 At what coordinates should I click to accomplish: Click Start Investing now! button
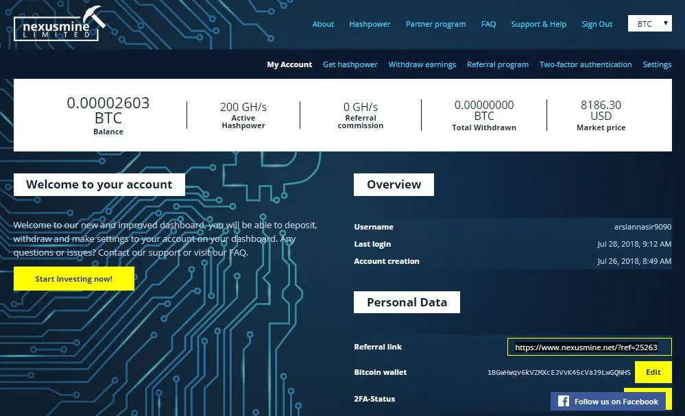tap(74, 278)
